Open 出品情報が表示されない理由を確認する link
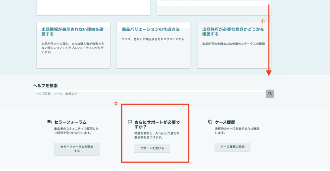The width and height of the screenshot is (330, 171). pyautogui.click(x=73, y=32)
